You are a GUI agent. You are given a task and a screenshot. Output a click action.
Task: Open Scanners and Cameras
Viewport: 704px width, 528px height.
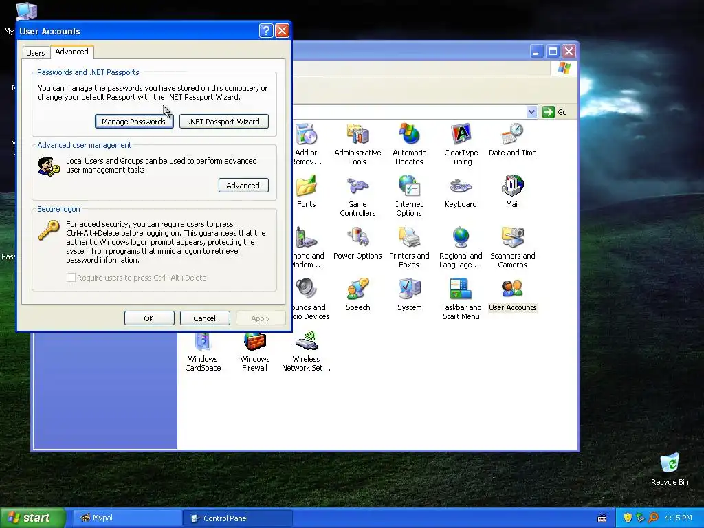click(512, 247)
